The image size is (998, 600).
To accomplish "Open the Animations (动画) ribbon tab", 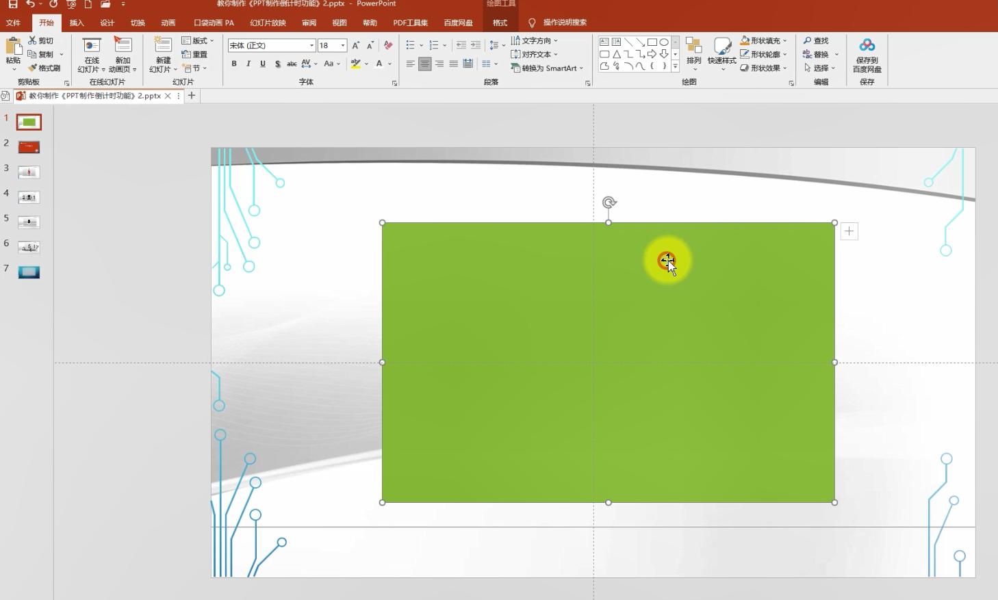I will click(168, 23).
